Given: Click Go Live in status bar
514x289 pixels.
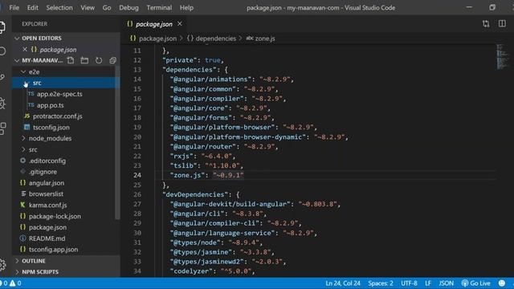Looking at the screenshot, I should [476, 283].
